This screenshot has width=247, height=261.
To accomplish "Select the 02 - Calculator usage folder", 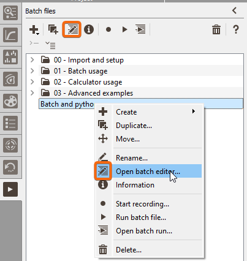I will point(88,82).
